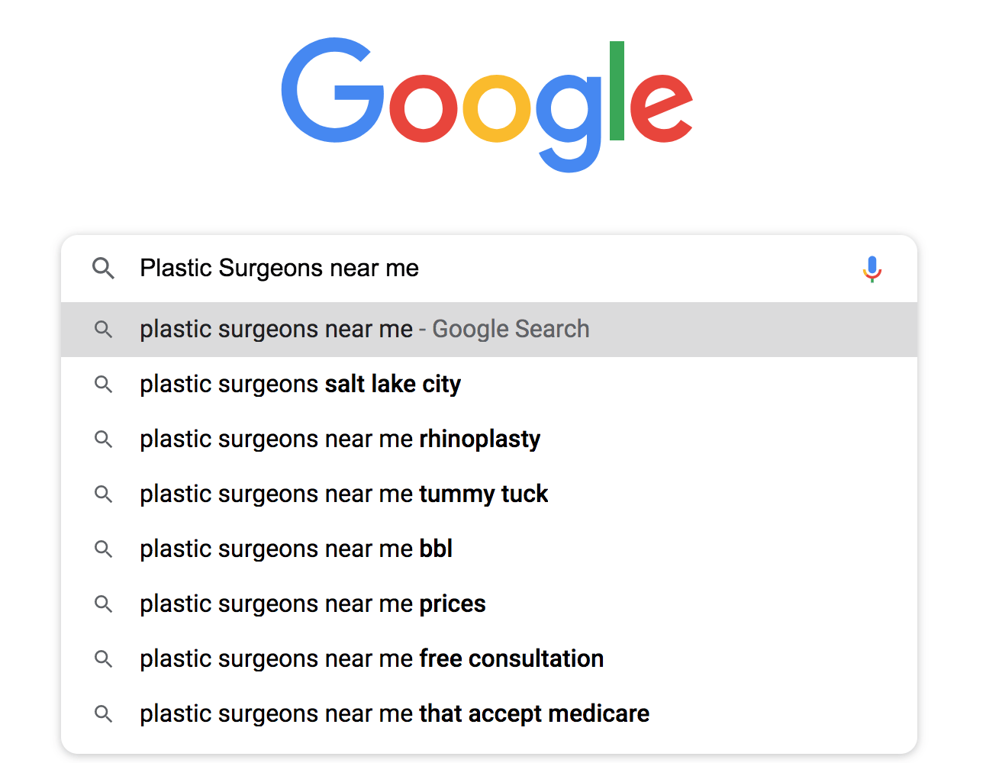The image size is (986, 763).
Task: Open the "plastic surgeons near me prices" suggestion
Action: pyautogui.click(x=312, y=604)
